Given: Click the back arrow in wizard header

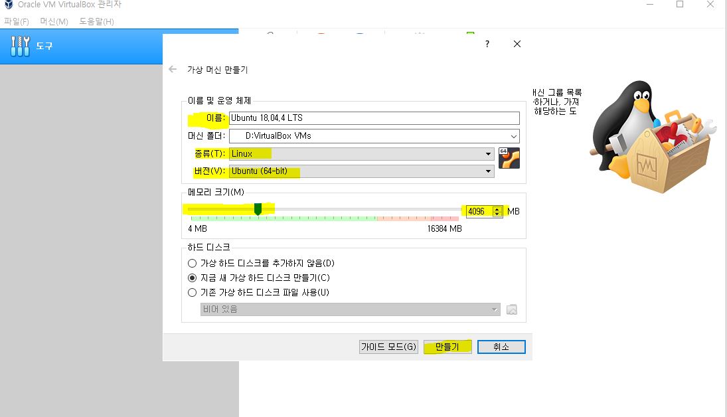Looking at the screenshot, I should click(x=173, y=69).
